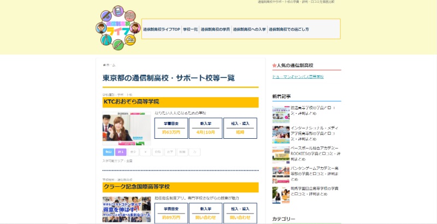This screenshot has height=224, width=437.
Task: Open the 明秀学園日立高等学校 article thumbnail
Action: point(281,195)
